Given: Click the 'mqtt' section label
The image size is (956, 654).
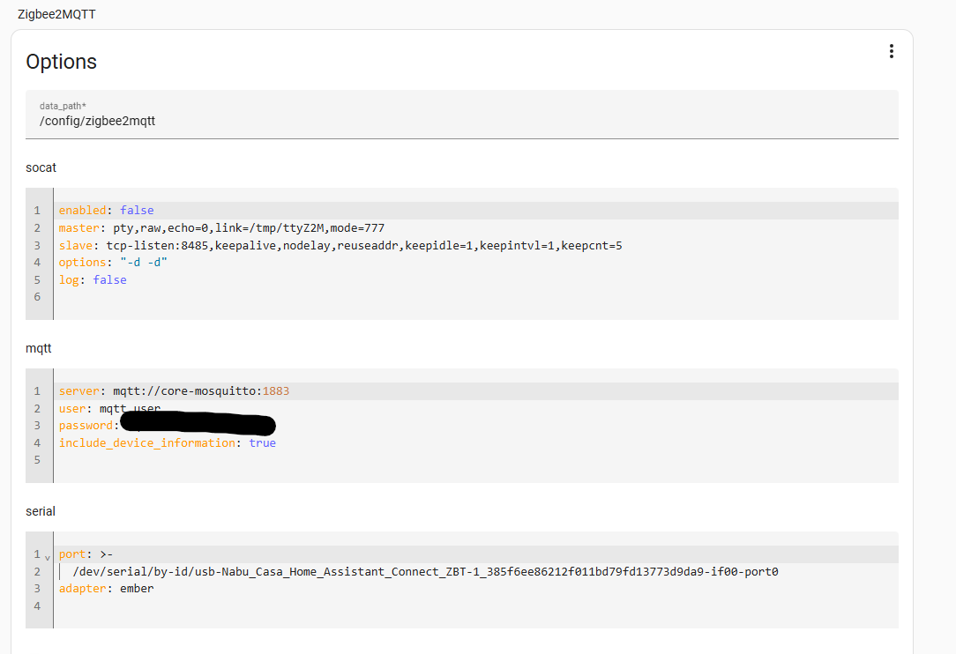Looking at the screenshot, I should 39,349.
